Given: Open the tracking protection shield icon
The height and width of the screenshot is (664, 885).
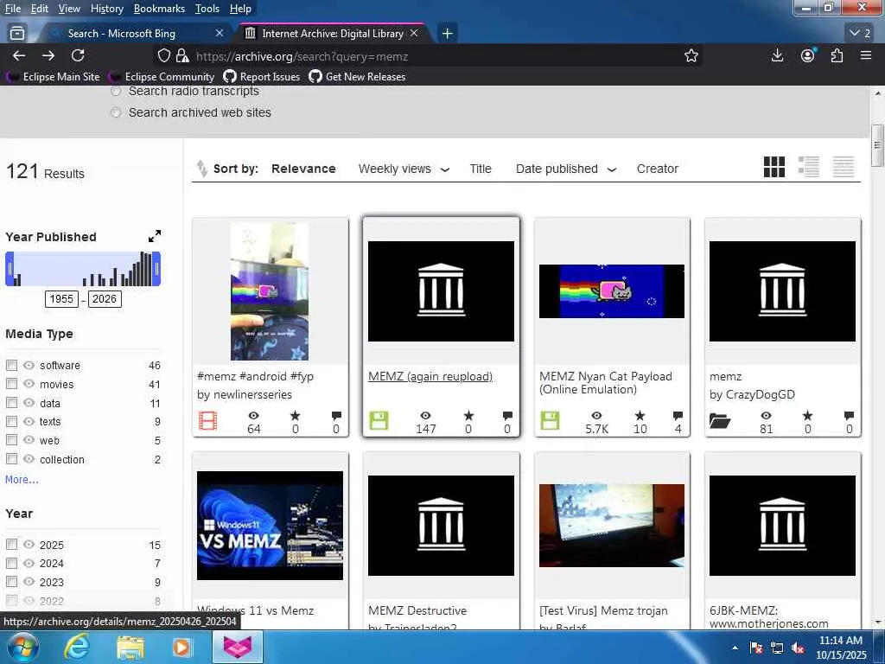Looking at the screenshot, I should (163, 55).
